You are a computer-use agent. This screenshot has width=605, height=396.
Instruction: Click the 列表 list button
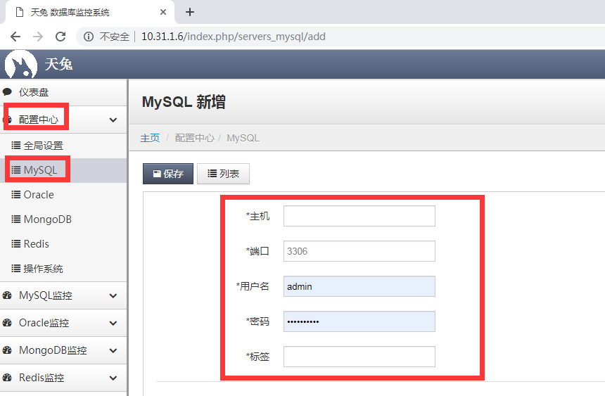(x=224, y=174)
